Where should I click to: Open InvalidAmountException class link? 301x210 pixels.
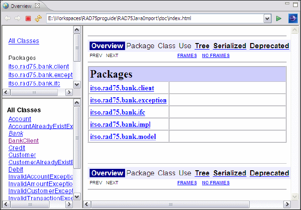41,184
